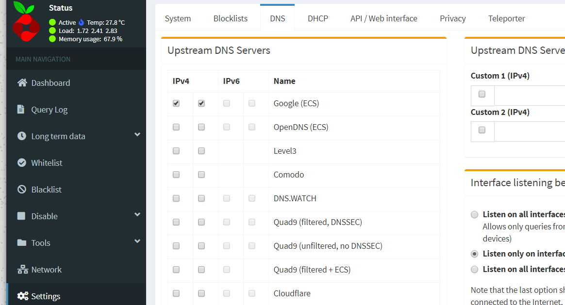Click the Whitelist checkmark icon

tap(22, 163)
